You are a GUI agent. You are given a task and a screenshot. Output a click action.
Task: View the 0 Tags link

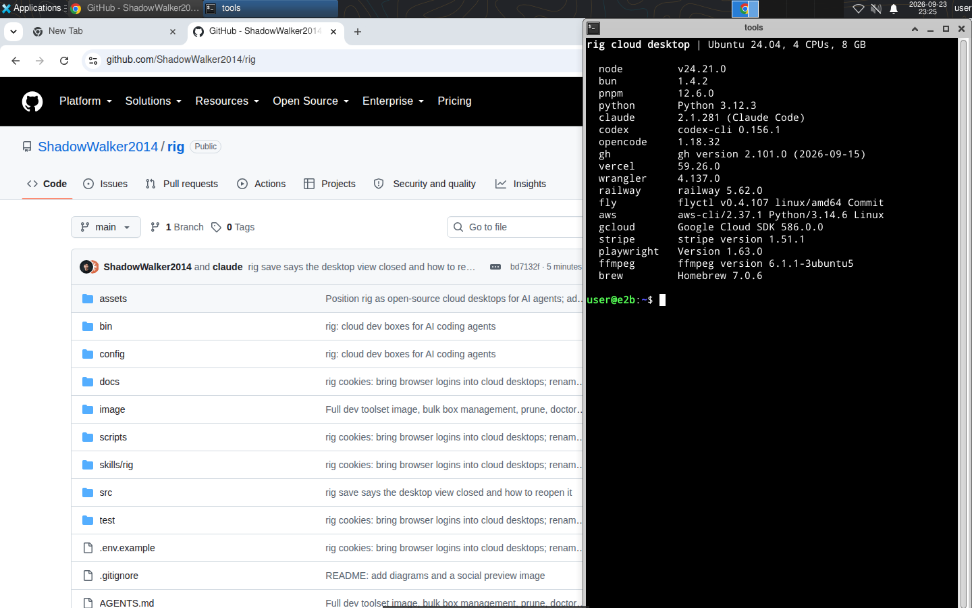click(x=233, y=227)
